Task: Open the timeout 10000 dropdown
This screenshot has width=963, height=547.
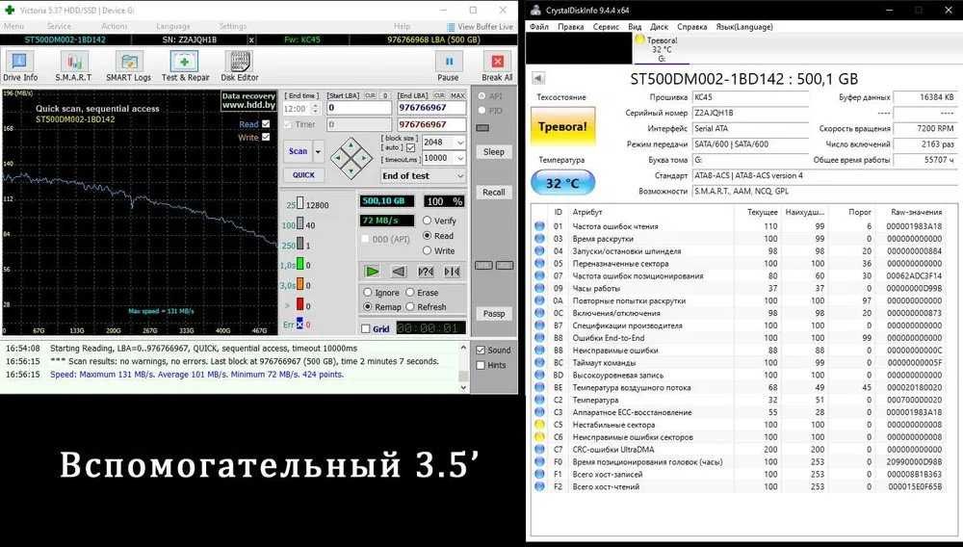Action: click(460, 158)
